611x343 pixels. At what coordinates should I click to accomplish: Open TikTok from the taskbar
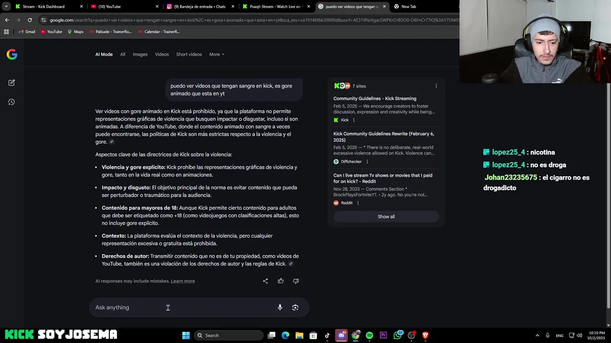pos(327,335)
